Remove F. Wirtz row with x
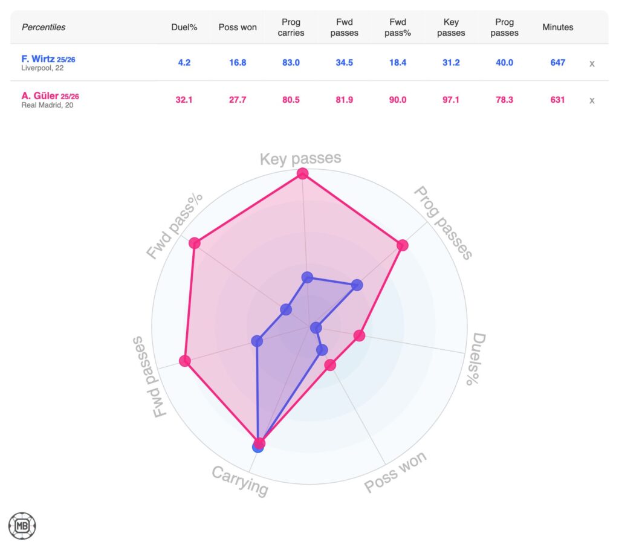 coord(592,63)
